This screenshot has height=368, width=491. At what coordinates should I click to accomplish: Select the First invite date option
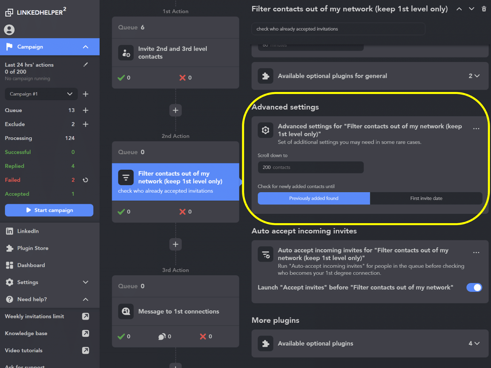(426, 198)
